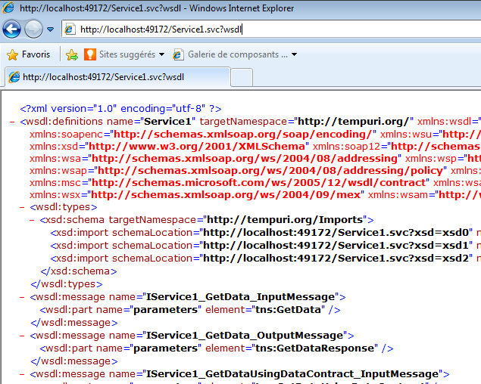This screenshot has height=384, width=481.
Task: Open a new blank tab
Action: click(241, 77)
